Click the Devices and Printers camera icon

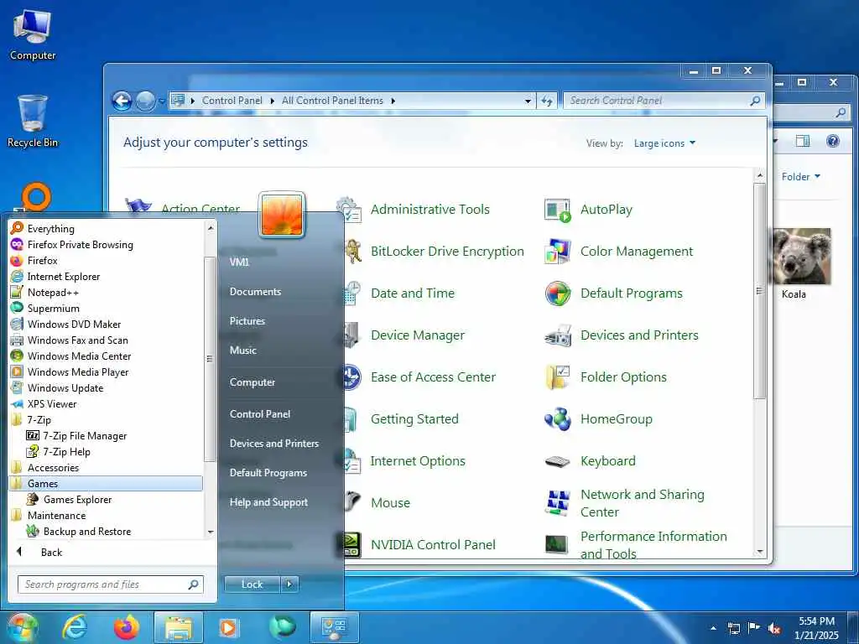click(558, 335)
